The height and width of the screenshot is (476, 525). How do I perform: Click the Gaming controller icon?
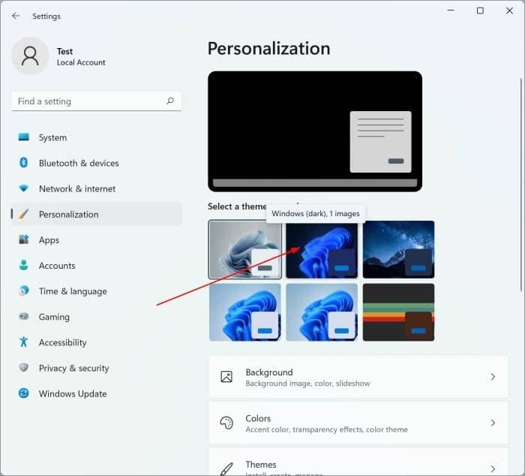[24, 316]
